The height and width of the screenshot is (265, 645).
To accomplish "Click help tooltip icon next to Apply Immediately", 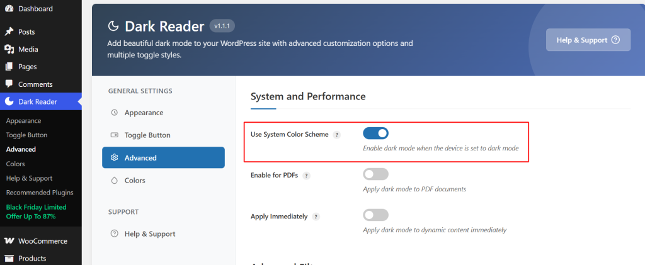I will pos(316,217).
